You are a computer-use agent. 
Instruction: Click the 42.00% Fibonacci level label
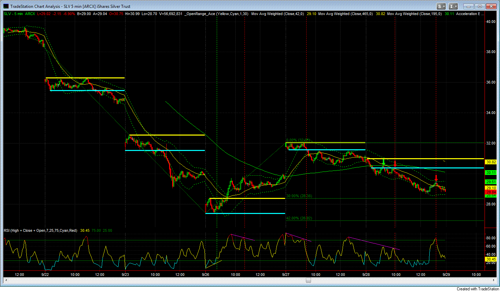tap(299, 218)
